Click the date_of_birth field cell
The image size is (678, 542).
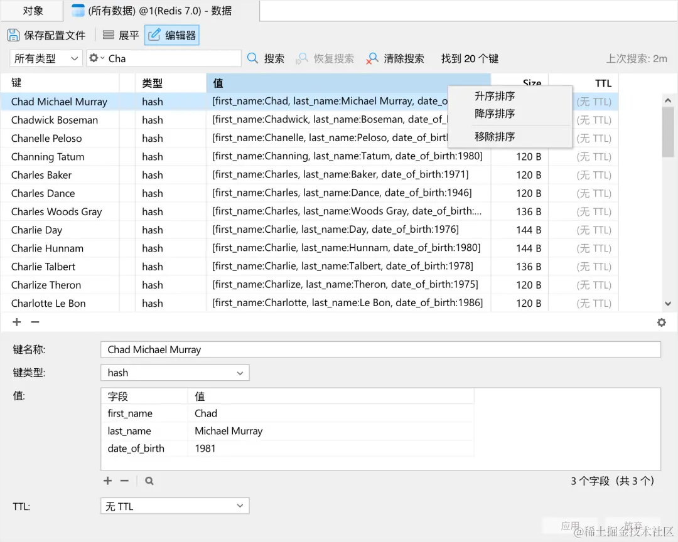144,448
